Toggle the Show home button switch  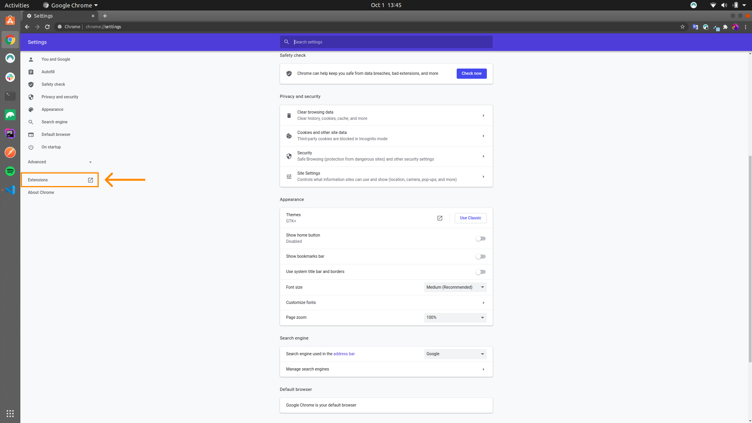(x=480, y=238)
